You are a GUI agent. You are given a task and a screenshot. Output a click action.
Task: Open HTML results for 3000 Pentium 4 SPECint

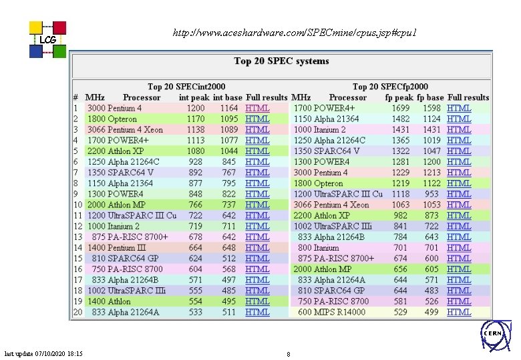pyautogui.click(x=257, y=108)
